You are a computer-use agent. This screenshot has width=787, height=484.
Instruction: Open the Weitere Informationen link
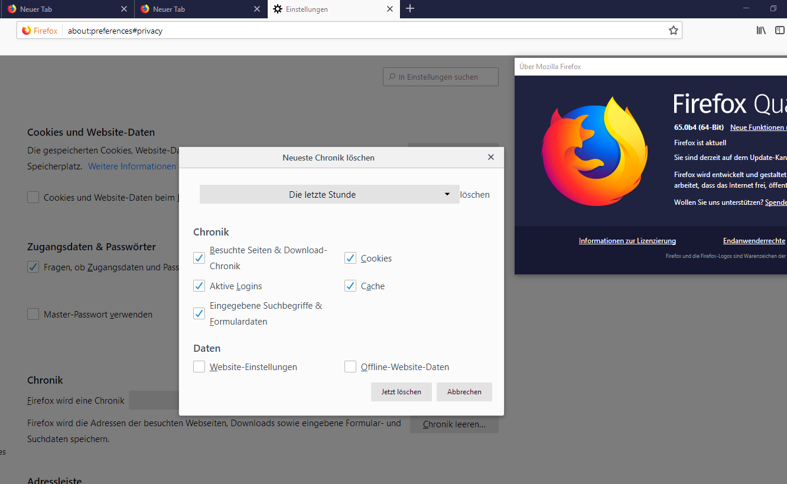pos(132,166)
